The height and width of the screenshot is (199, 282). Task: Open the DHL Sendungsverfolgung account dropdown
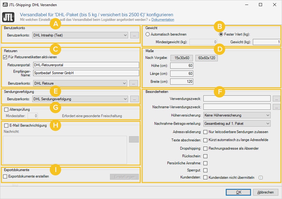80,99
